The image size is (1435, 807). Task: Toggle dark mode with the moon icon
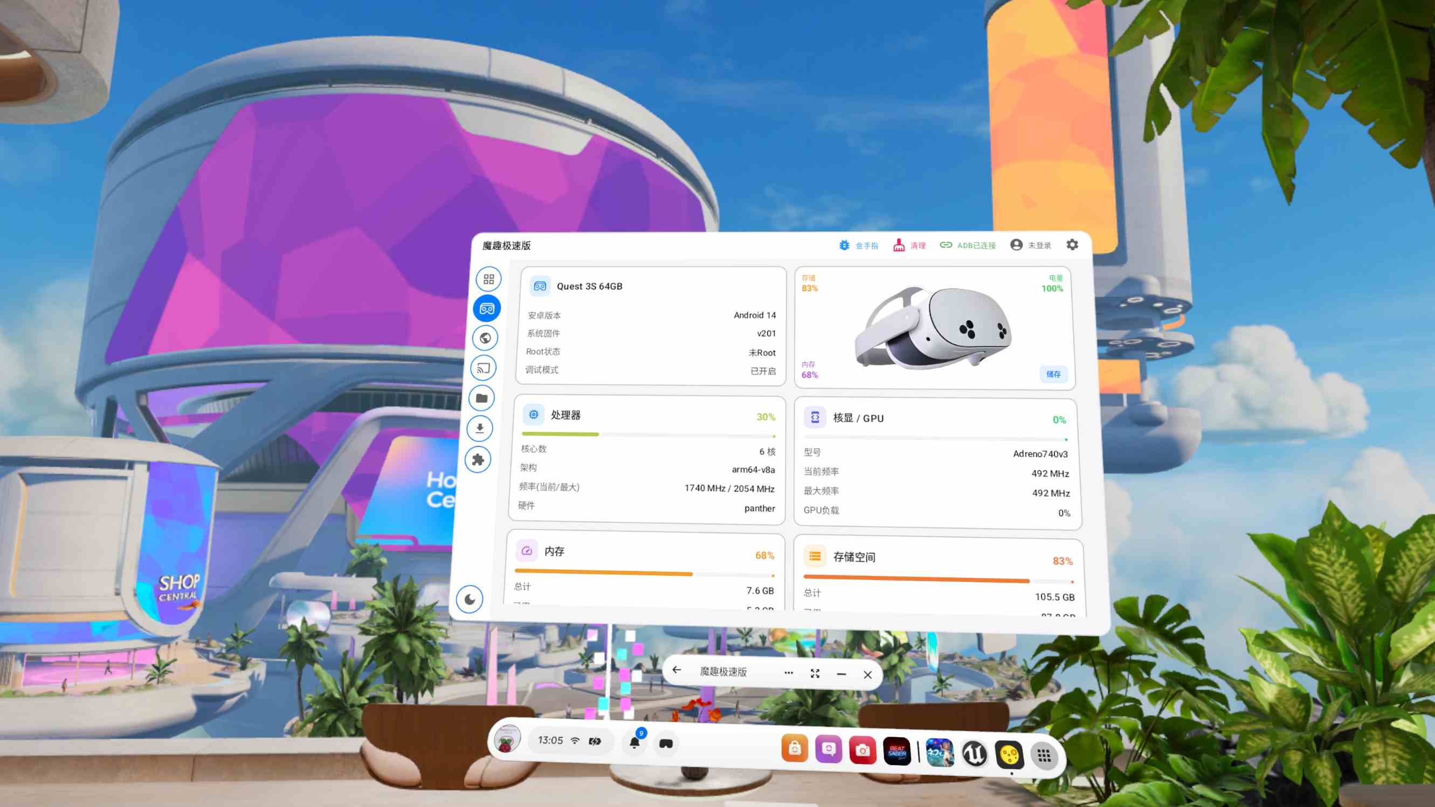point(470,599)
